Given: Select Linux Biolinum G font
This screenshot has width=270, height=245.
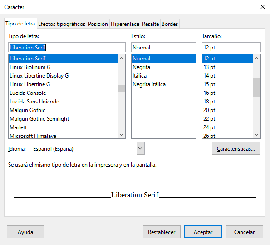Looking at the screenshot, I should point(63,67).
